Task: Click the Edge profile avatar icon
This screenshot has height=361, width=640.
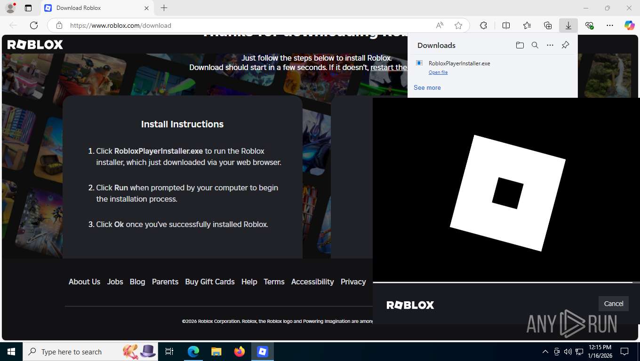Action: click(10, 8)
